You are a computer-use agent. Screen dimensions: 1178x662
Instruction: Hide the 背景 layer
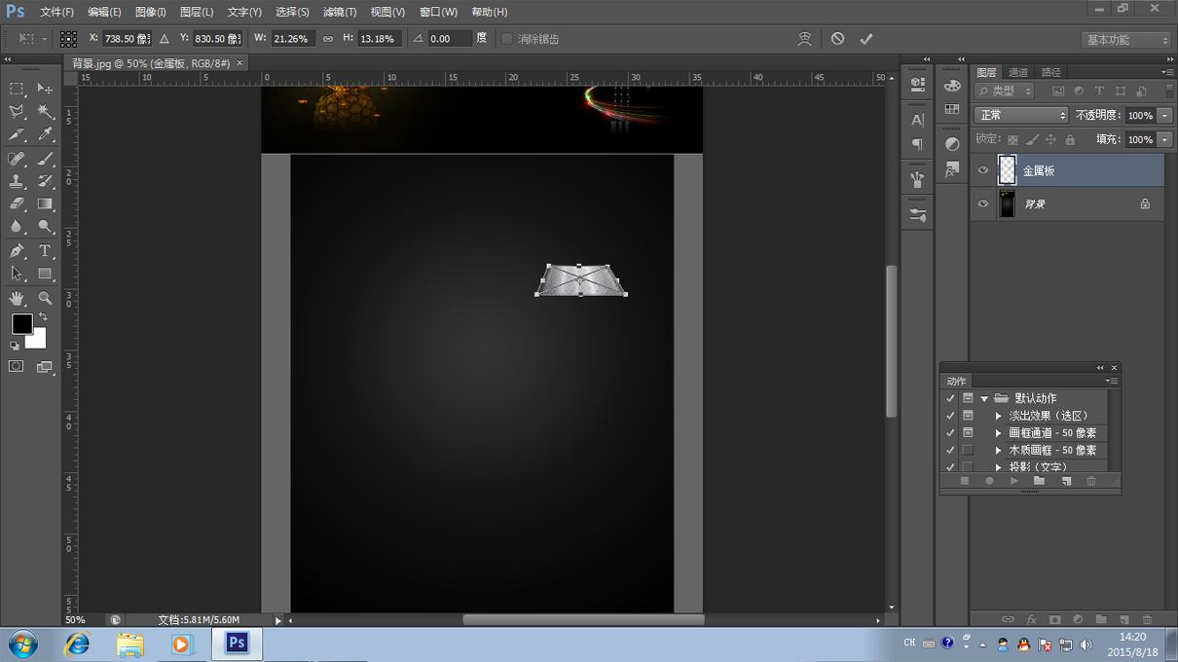pos(983,203)
